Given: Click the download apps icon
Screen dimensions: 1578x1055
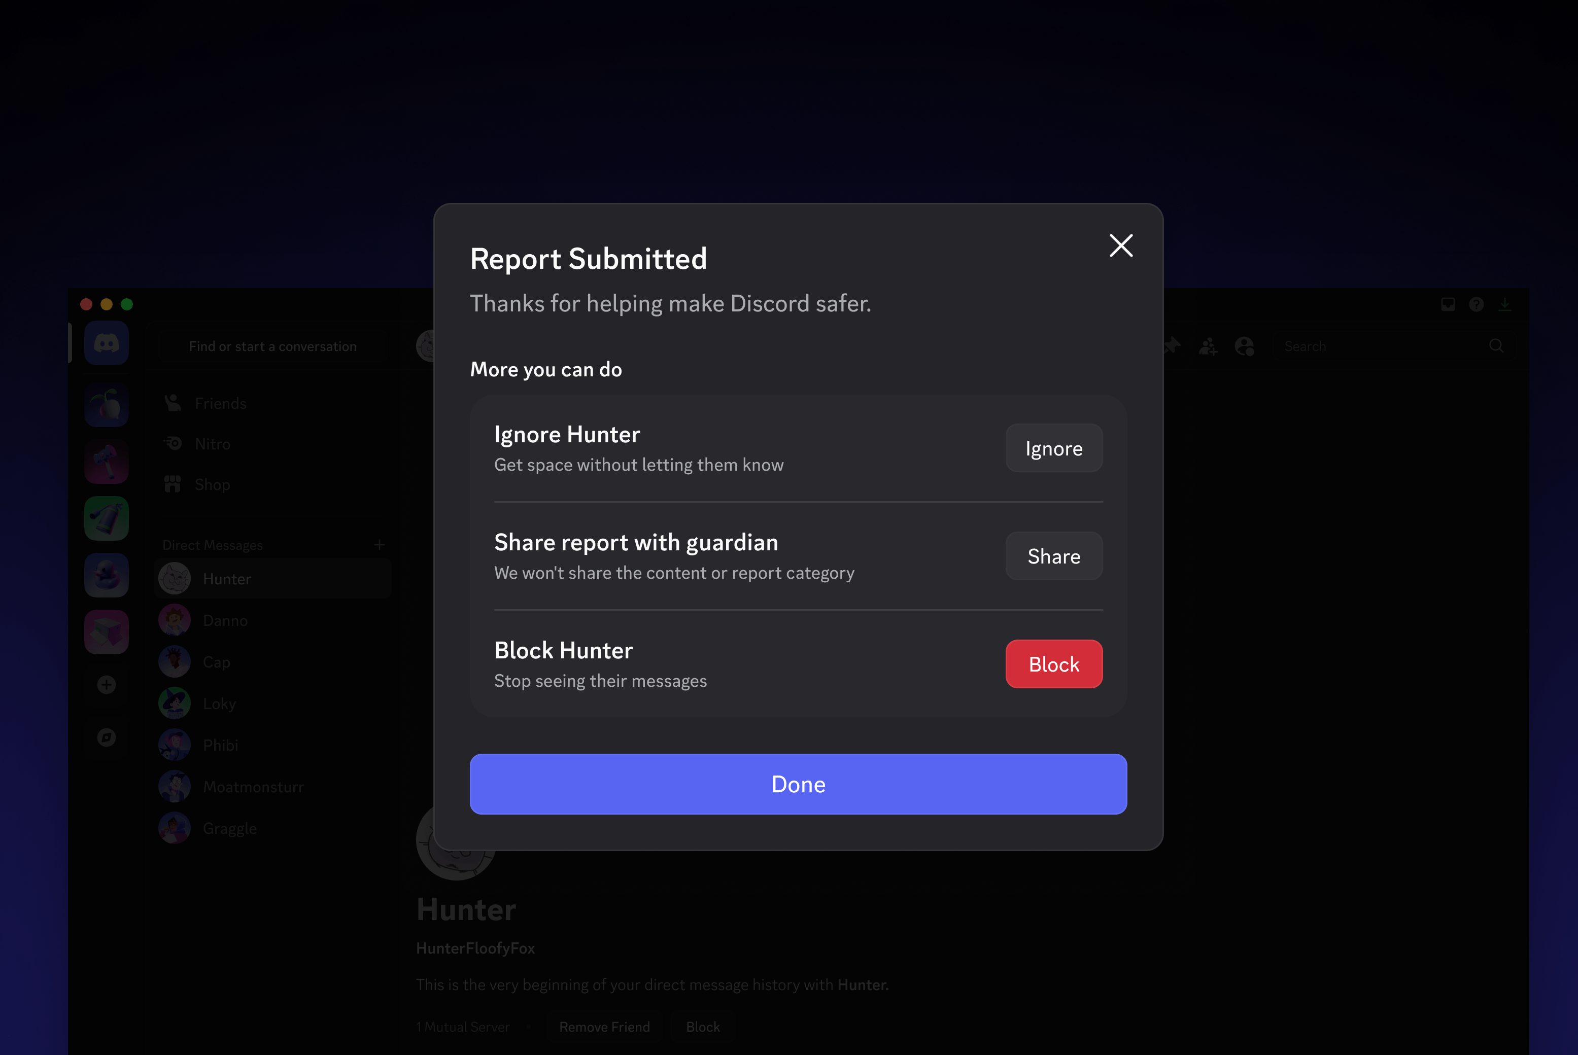Looking at the screenshot, I should click(x=1504, y=305).
